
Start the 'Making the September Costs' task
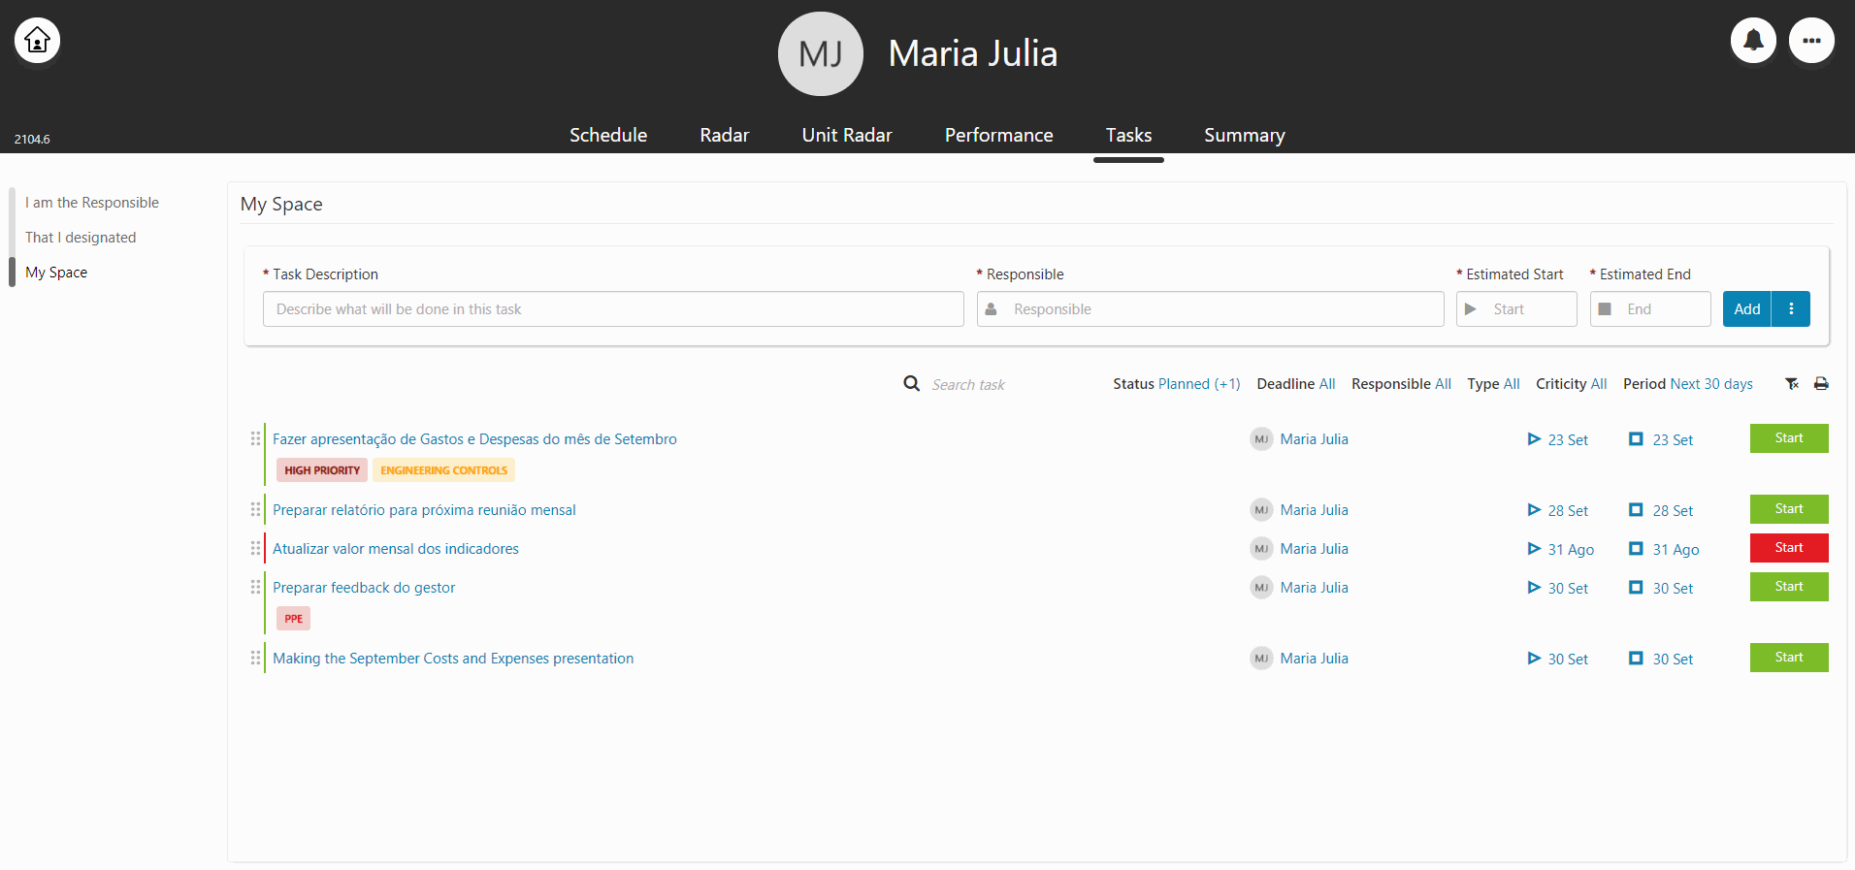point(1789,658)
